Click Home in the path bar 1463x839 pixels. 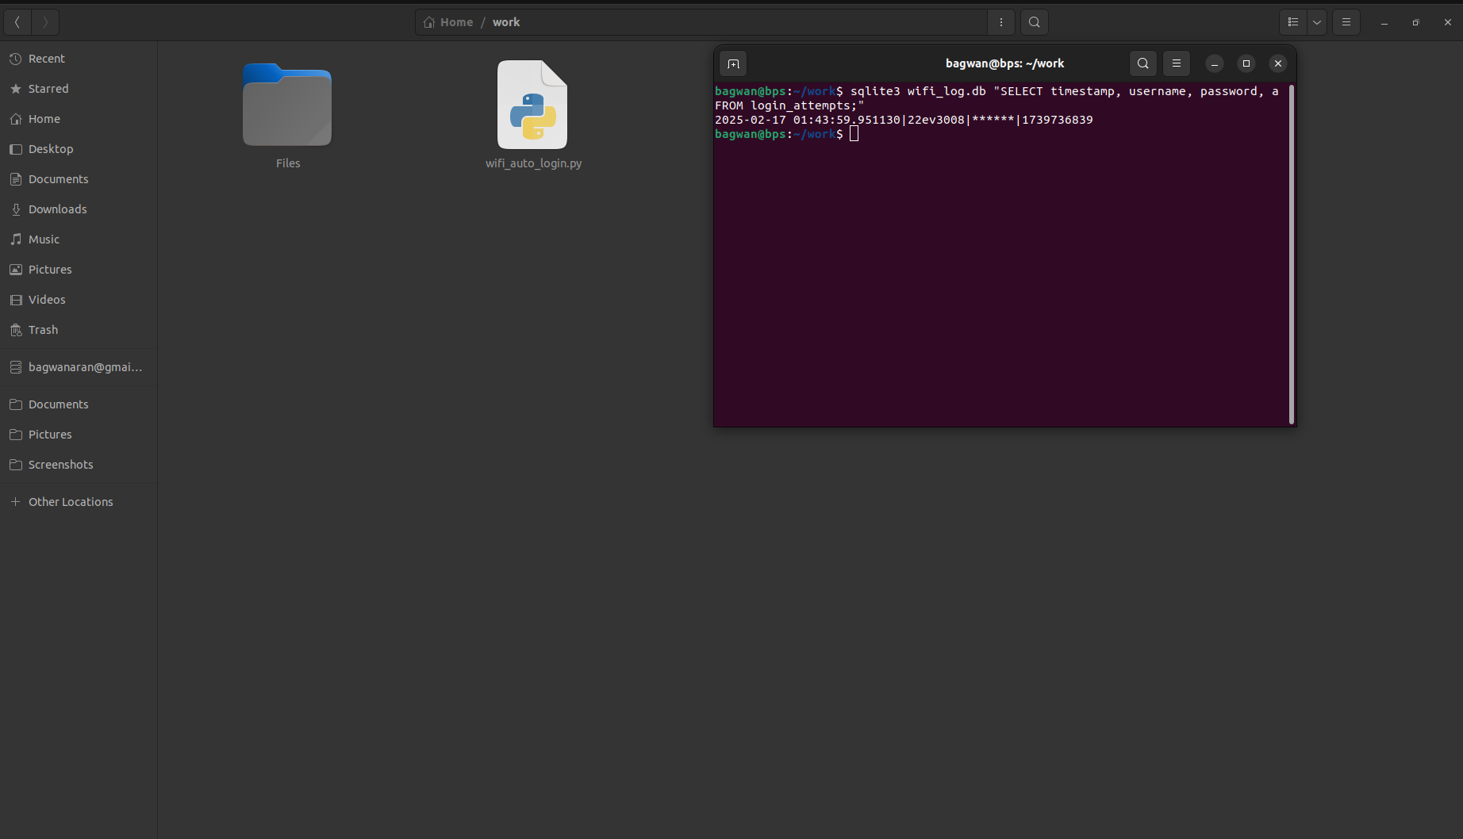pyautogui.click(x=448, y=22)
